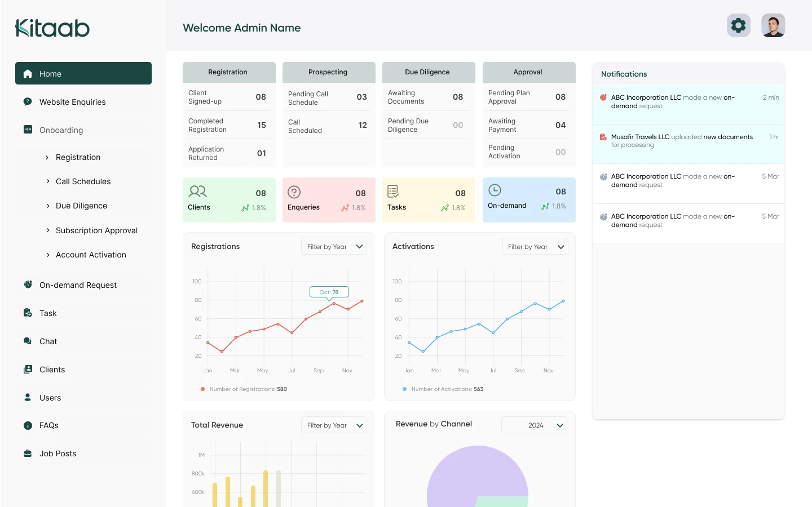This screenshot has width=812, height=507.
Task: Click the Chat bubbles sidebar icon
Action: coord(28,341)
